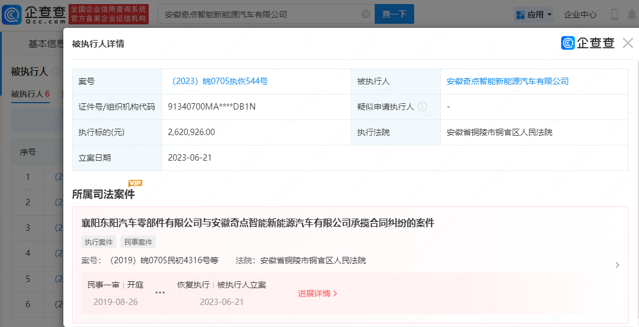This screenshot has height=327, width=639.
Task: Click row number 1 in background table
Action: [28, 177]
